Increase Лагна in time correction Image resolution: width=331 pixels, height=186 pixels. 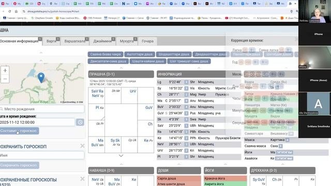coord(252,50)
